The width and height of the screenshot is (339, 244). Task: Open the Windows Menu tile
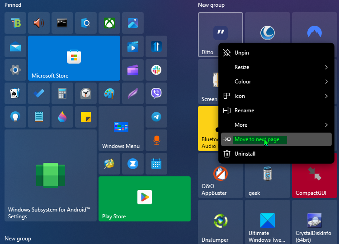pos(121,129)
